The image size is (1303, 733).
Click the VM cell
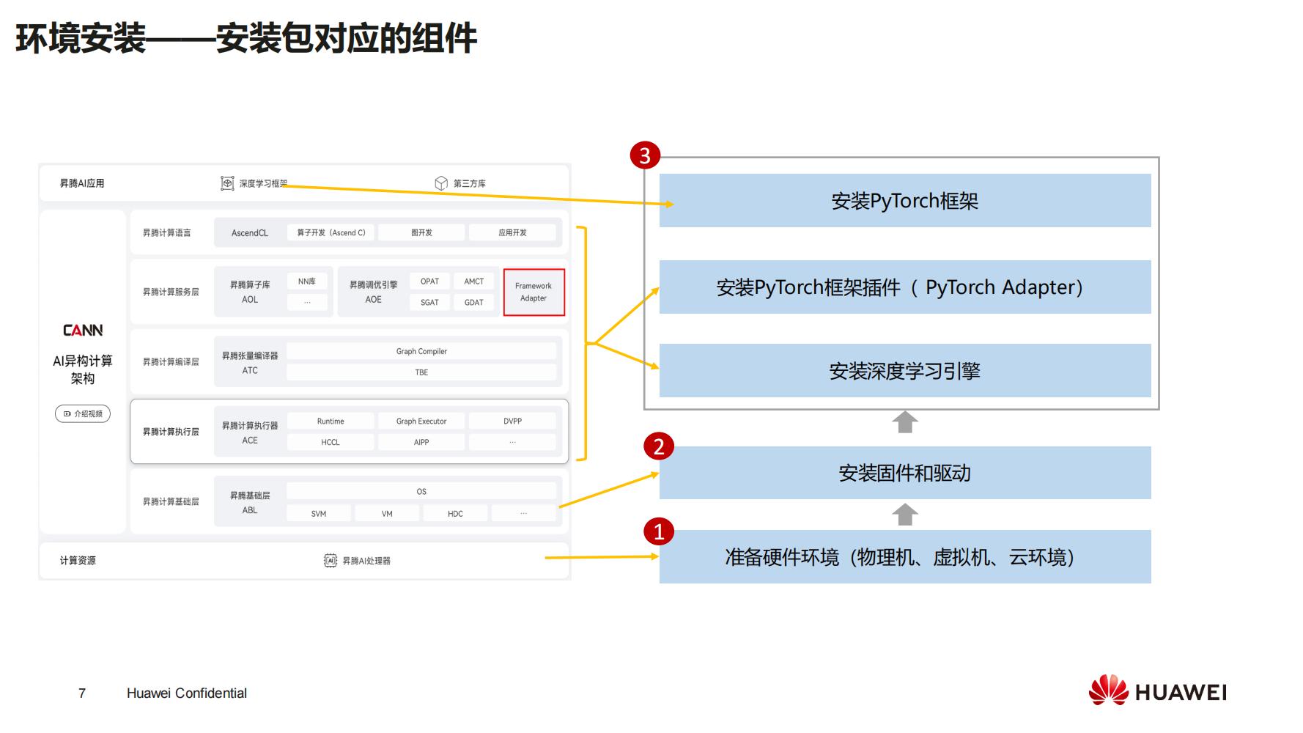387,513
